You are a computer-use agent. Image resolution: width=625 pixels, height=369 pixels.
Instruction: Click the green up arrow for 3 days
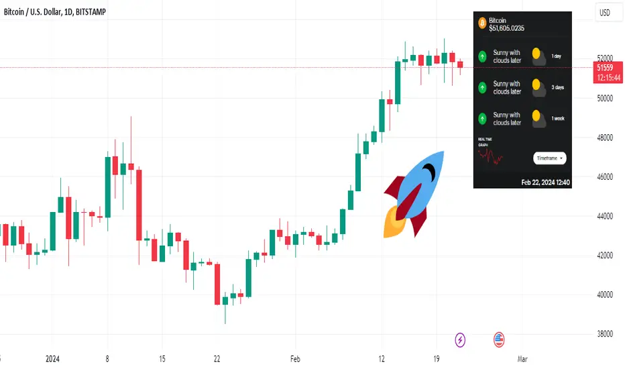coord(482,87)
